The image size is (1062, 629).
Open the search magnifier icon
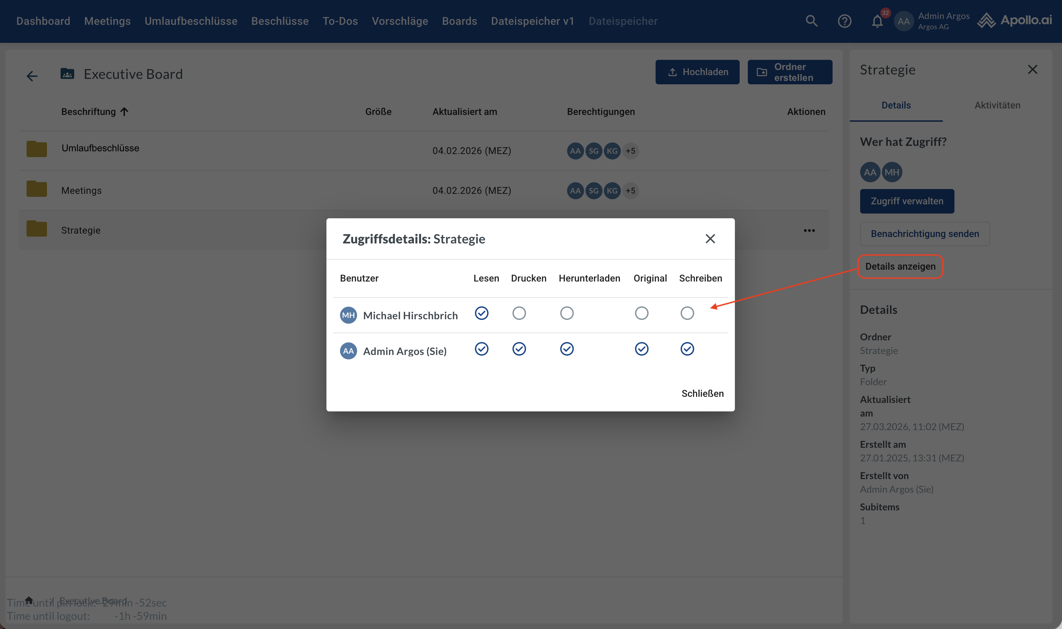pos(811,21)
